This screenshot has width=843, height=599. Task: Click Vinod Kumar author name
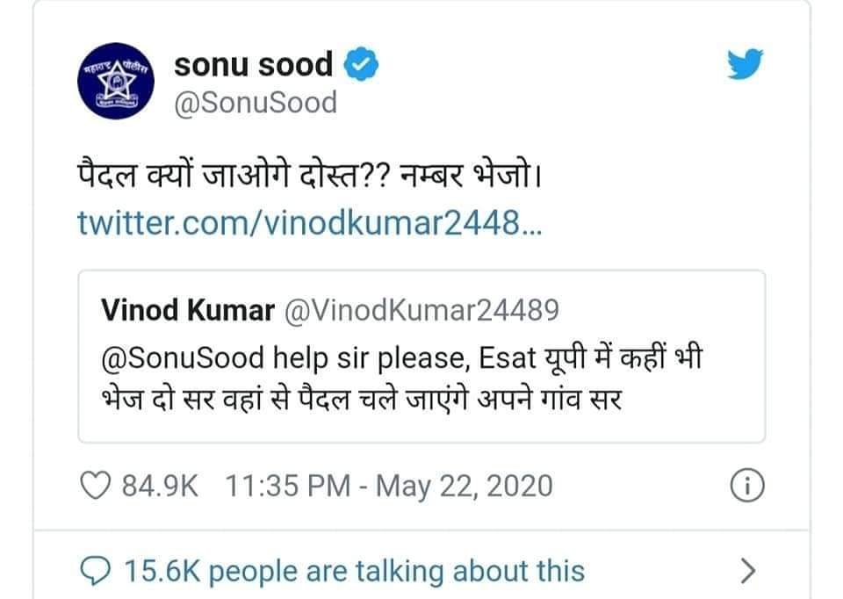click(x=188, y=310)
